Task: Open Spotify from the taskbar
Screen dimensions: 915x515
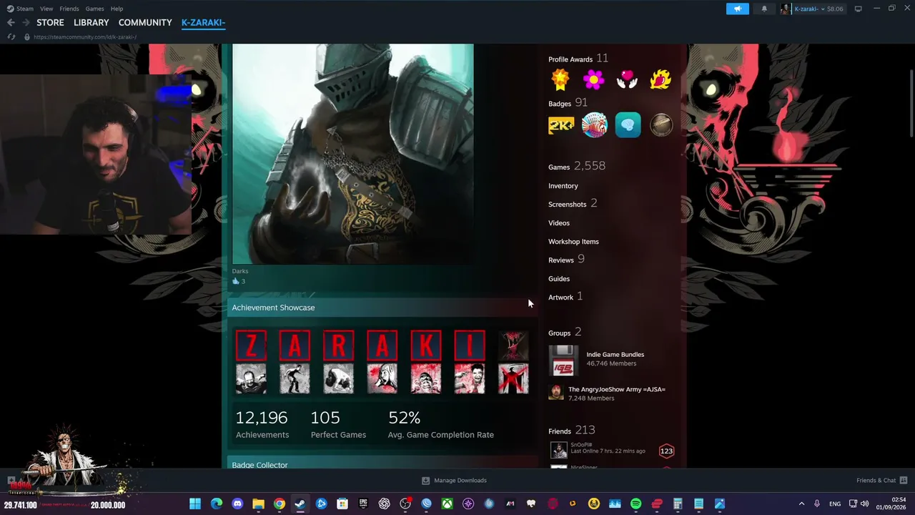Action: click(635, 504)
